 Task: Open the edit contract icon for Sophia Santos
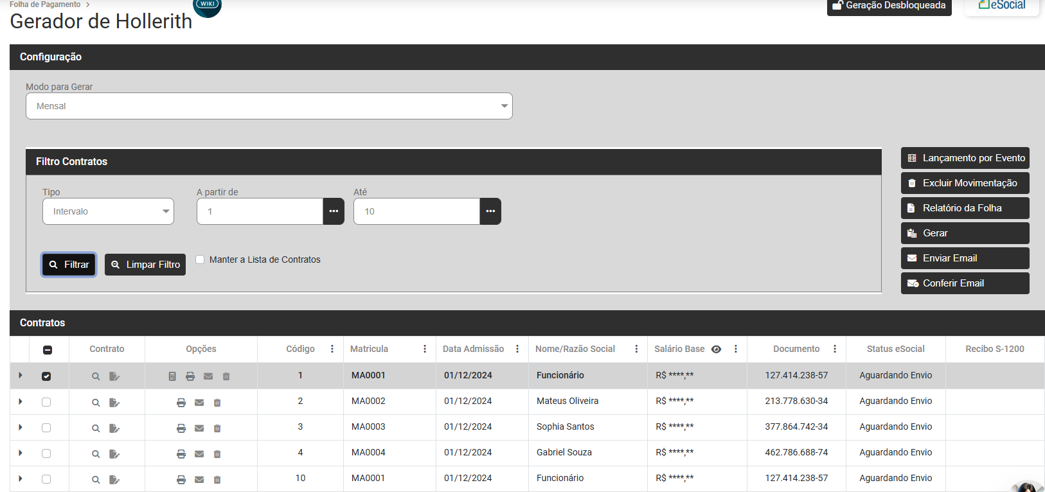click(114, 428)
